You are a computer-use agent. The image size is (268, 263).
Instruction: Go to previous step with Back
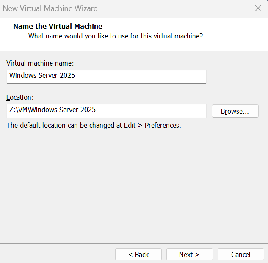(x=138, y=255)
